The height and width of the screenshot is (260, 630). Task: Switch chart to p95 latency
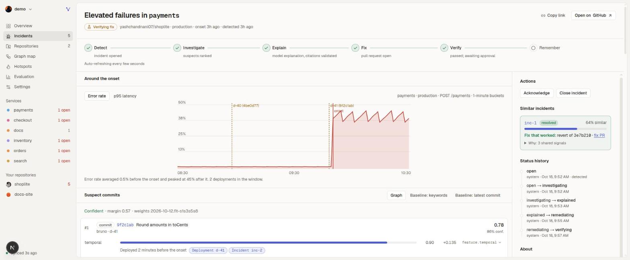[125, 96]
